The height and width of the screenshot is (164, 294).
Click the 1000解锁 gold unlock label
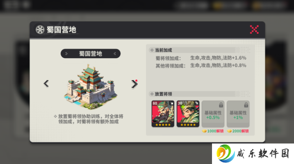[213, 131]
